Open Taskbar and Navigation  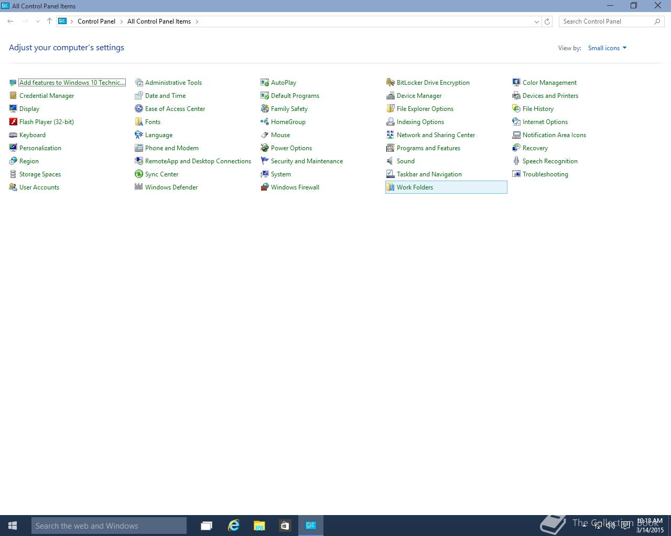429,174
